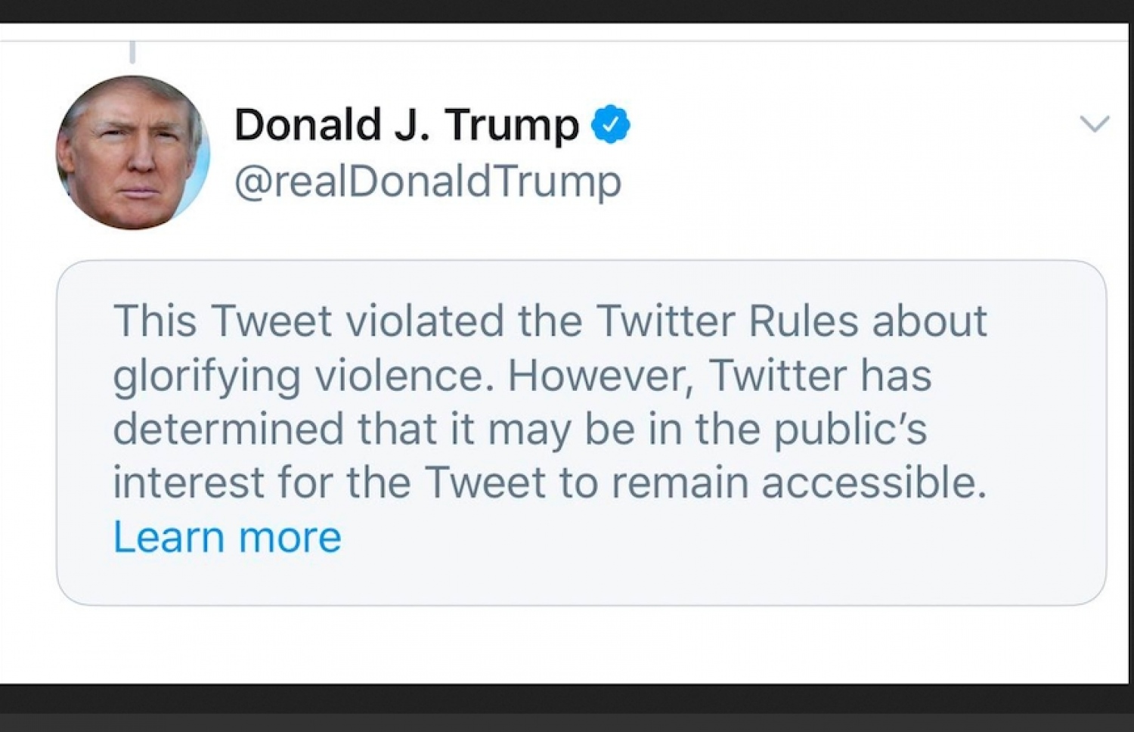1134x732 pixels.
Task: Click the dark bar above the tweet
Action: [x=567, y=11]
